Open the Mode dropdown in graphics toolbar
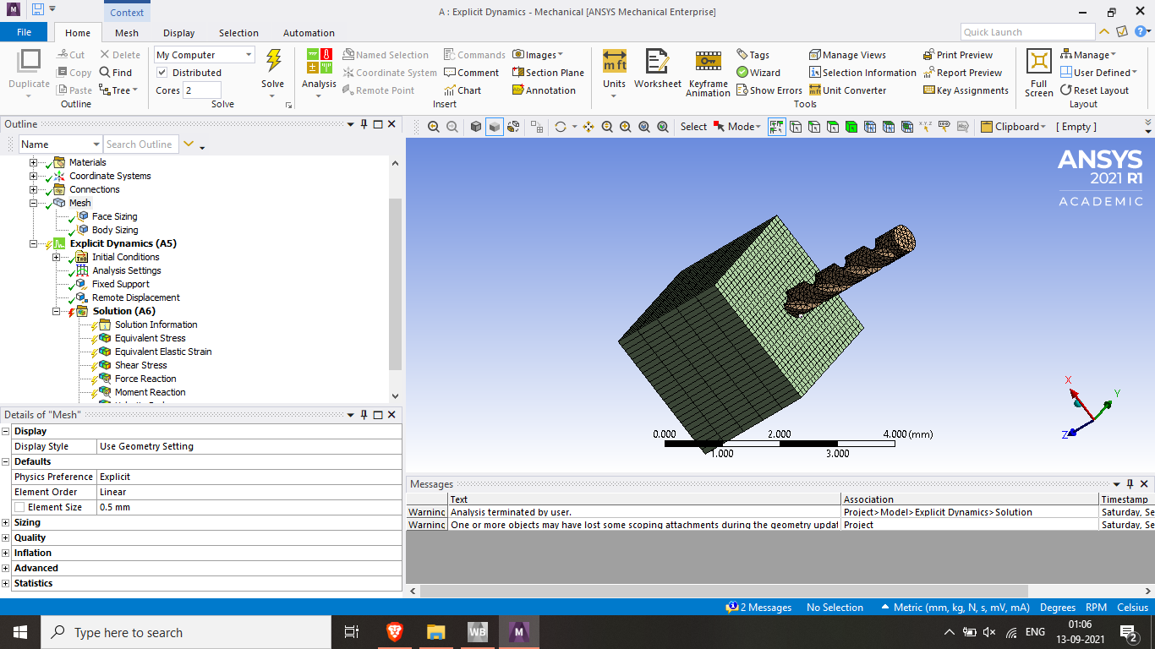Screen dimensions: 1155x649 click(x=737, y=127)
